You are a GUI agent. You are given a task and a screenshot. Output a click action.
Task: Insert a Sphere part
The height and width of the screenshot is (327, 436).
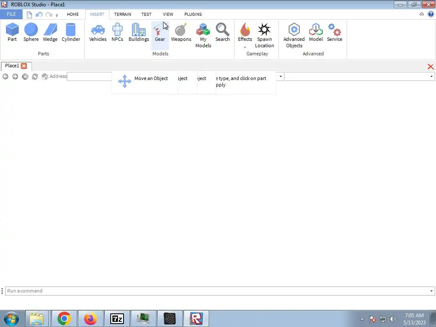[31, 32]
